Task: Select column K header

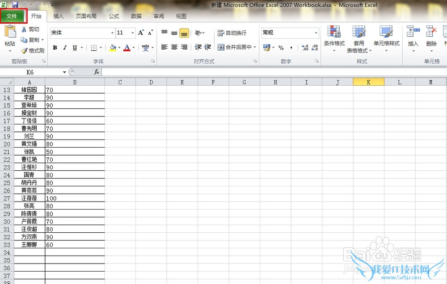Action: pyautogui.click(x=369, y=82)
